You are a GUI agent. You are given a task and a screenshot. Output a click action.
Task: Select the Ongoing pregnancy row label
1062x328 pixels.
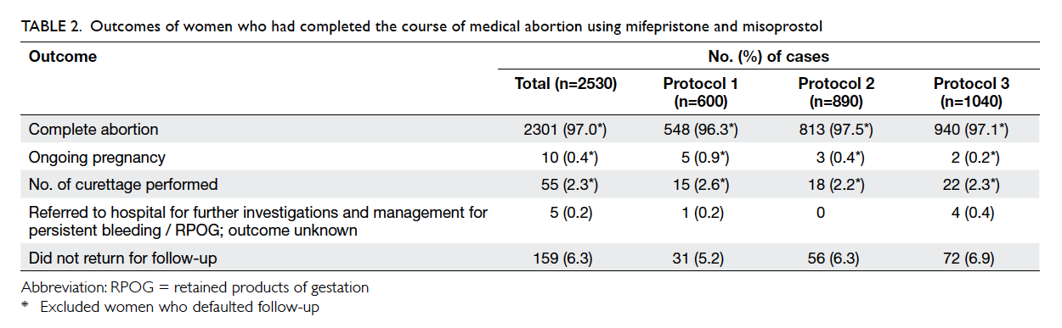[97, 158]
